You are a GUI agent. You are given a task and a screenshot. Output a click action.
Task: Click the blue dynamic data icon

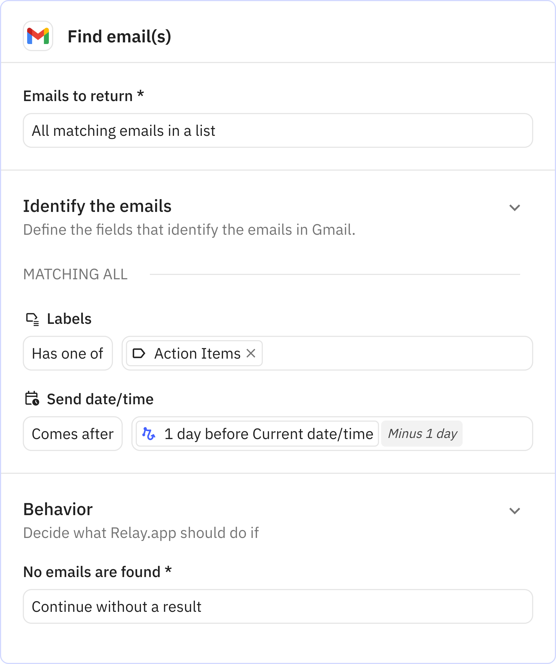[149, 434]
